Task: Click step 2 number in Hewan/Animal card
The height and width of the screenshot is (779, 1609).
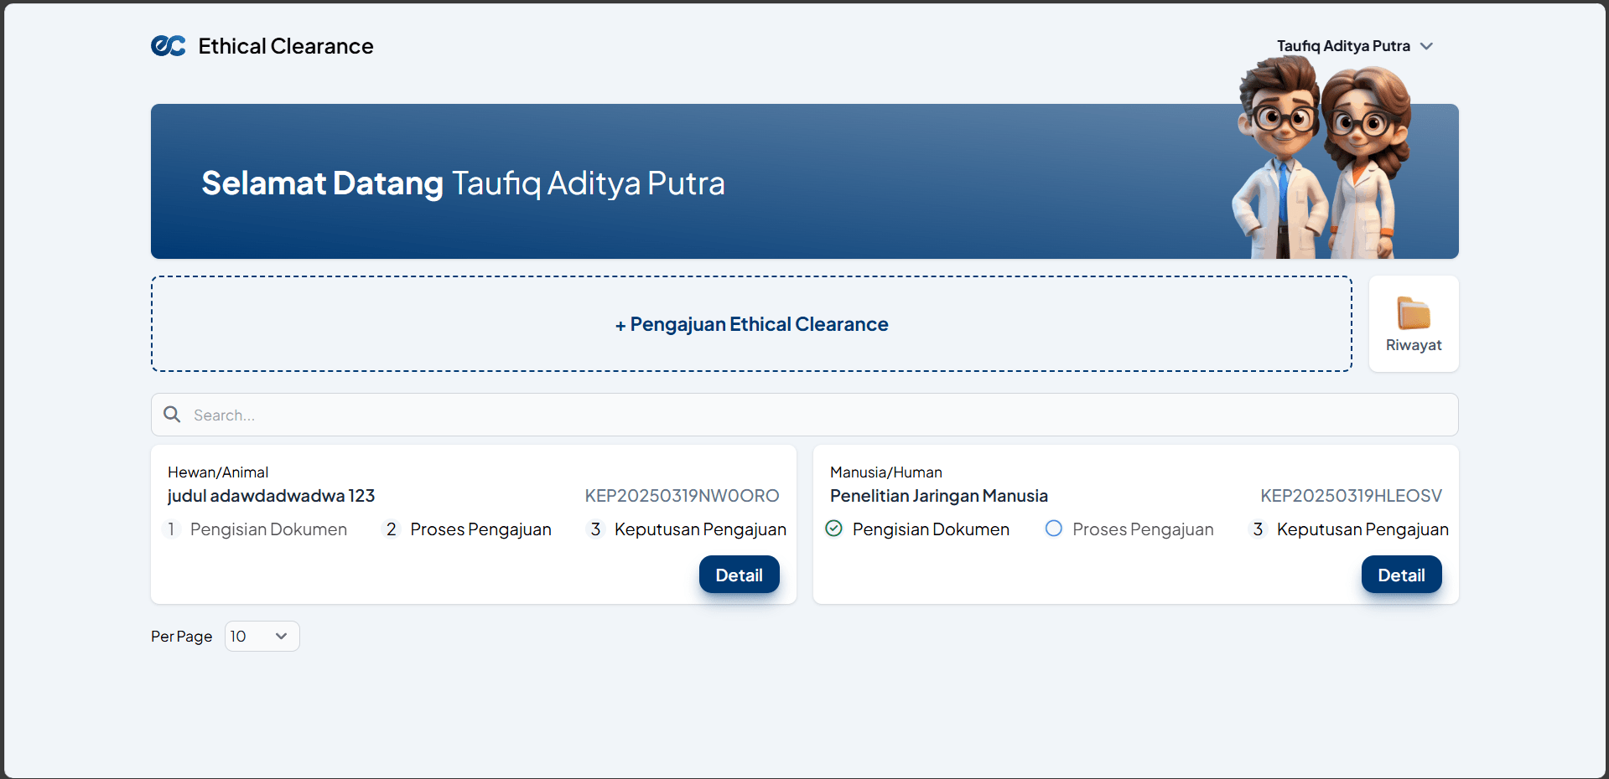Action: [391, 529]
